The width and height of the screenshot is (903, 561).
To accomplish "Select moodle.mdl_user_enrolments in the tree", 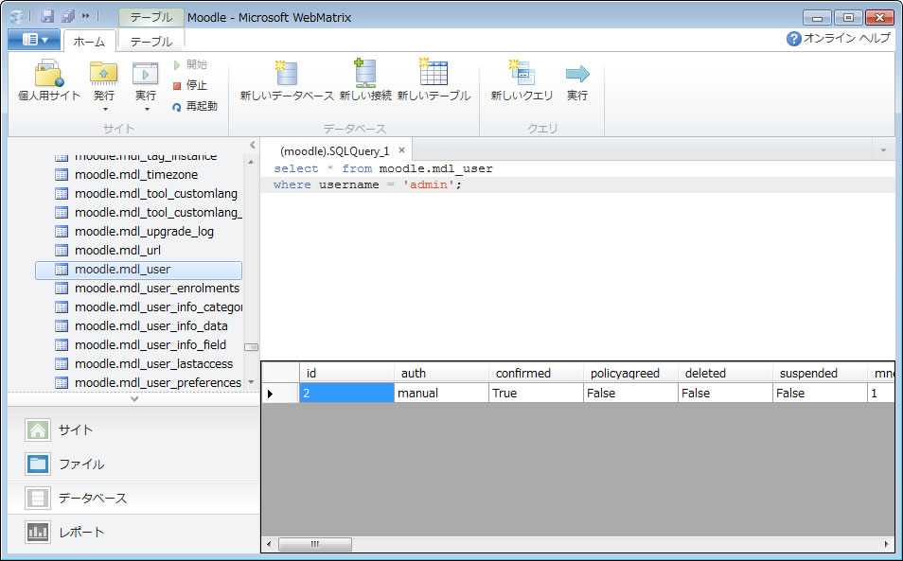I will tap(156, 289).
